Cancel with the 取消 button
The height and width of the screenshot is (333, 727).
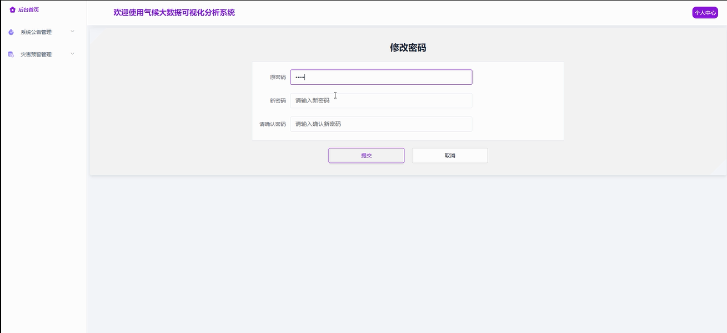pyautogui.click(x=450, y=156)
